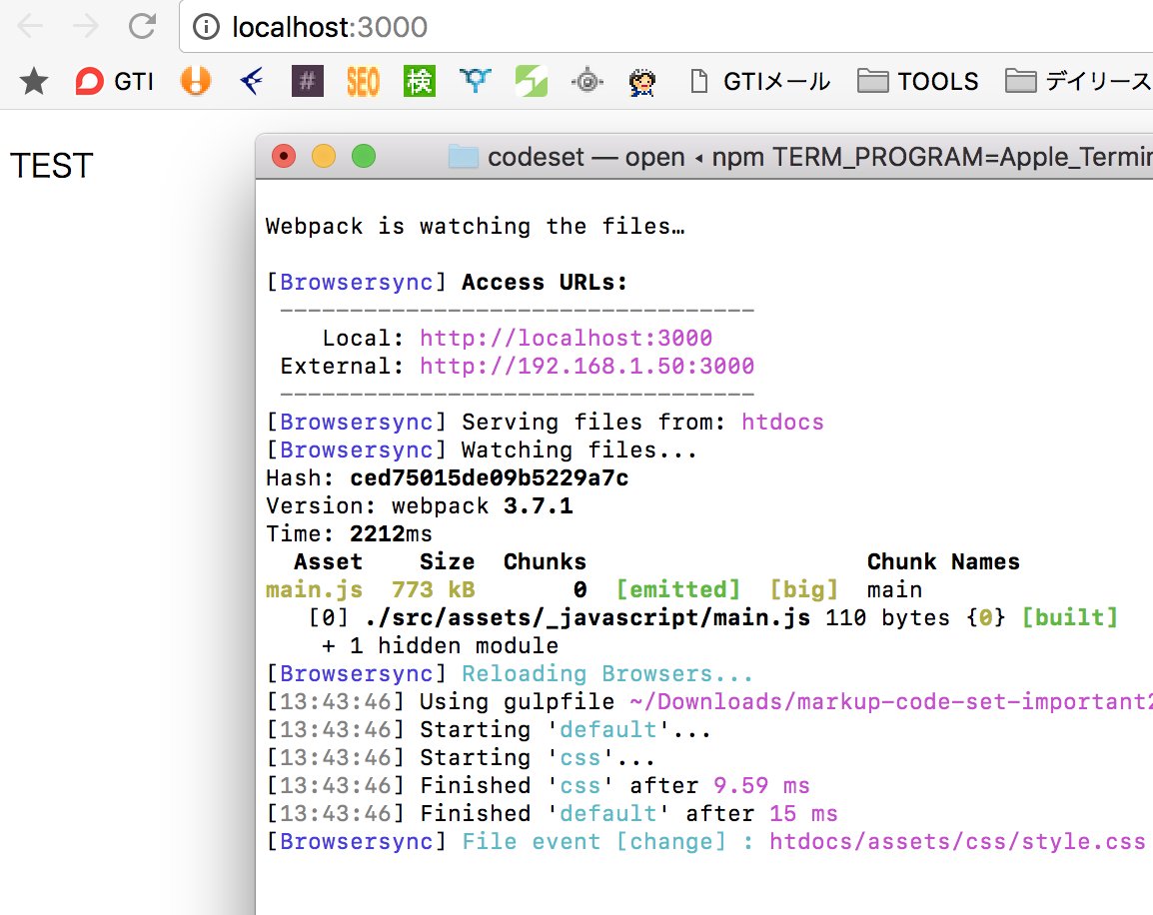This screenshot has height=915, width=1153.
Task: Click the 9.59 ms duration value
Action: click(x=761, y=785)
